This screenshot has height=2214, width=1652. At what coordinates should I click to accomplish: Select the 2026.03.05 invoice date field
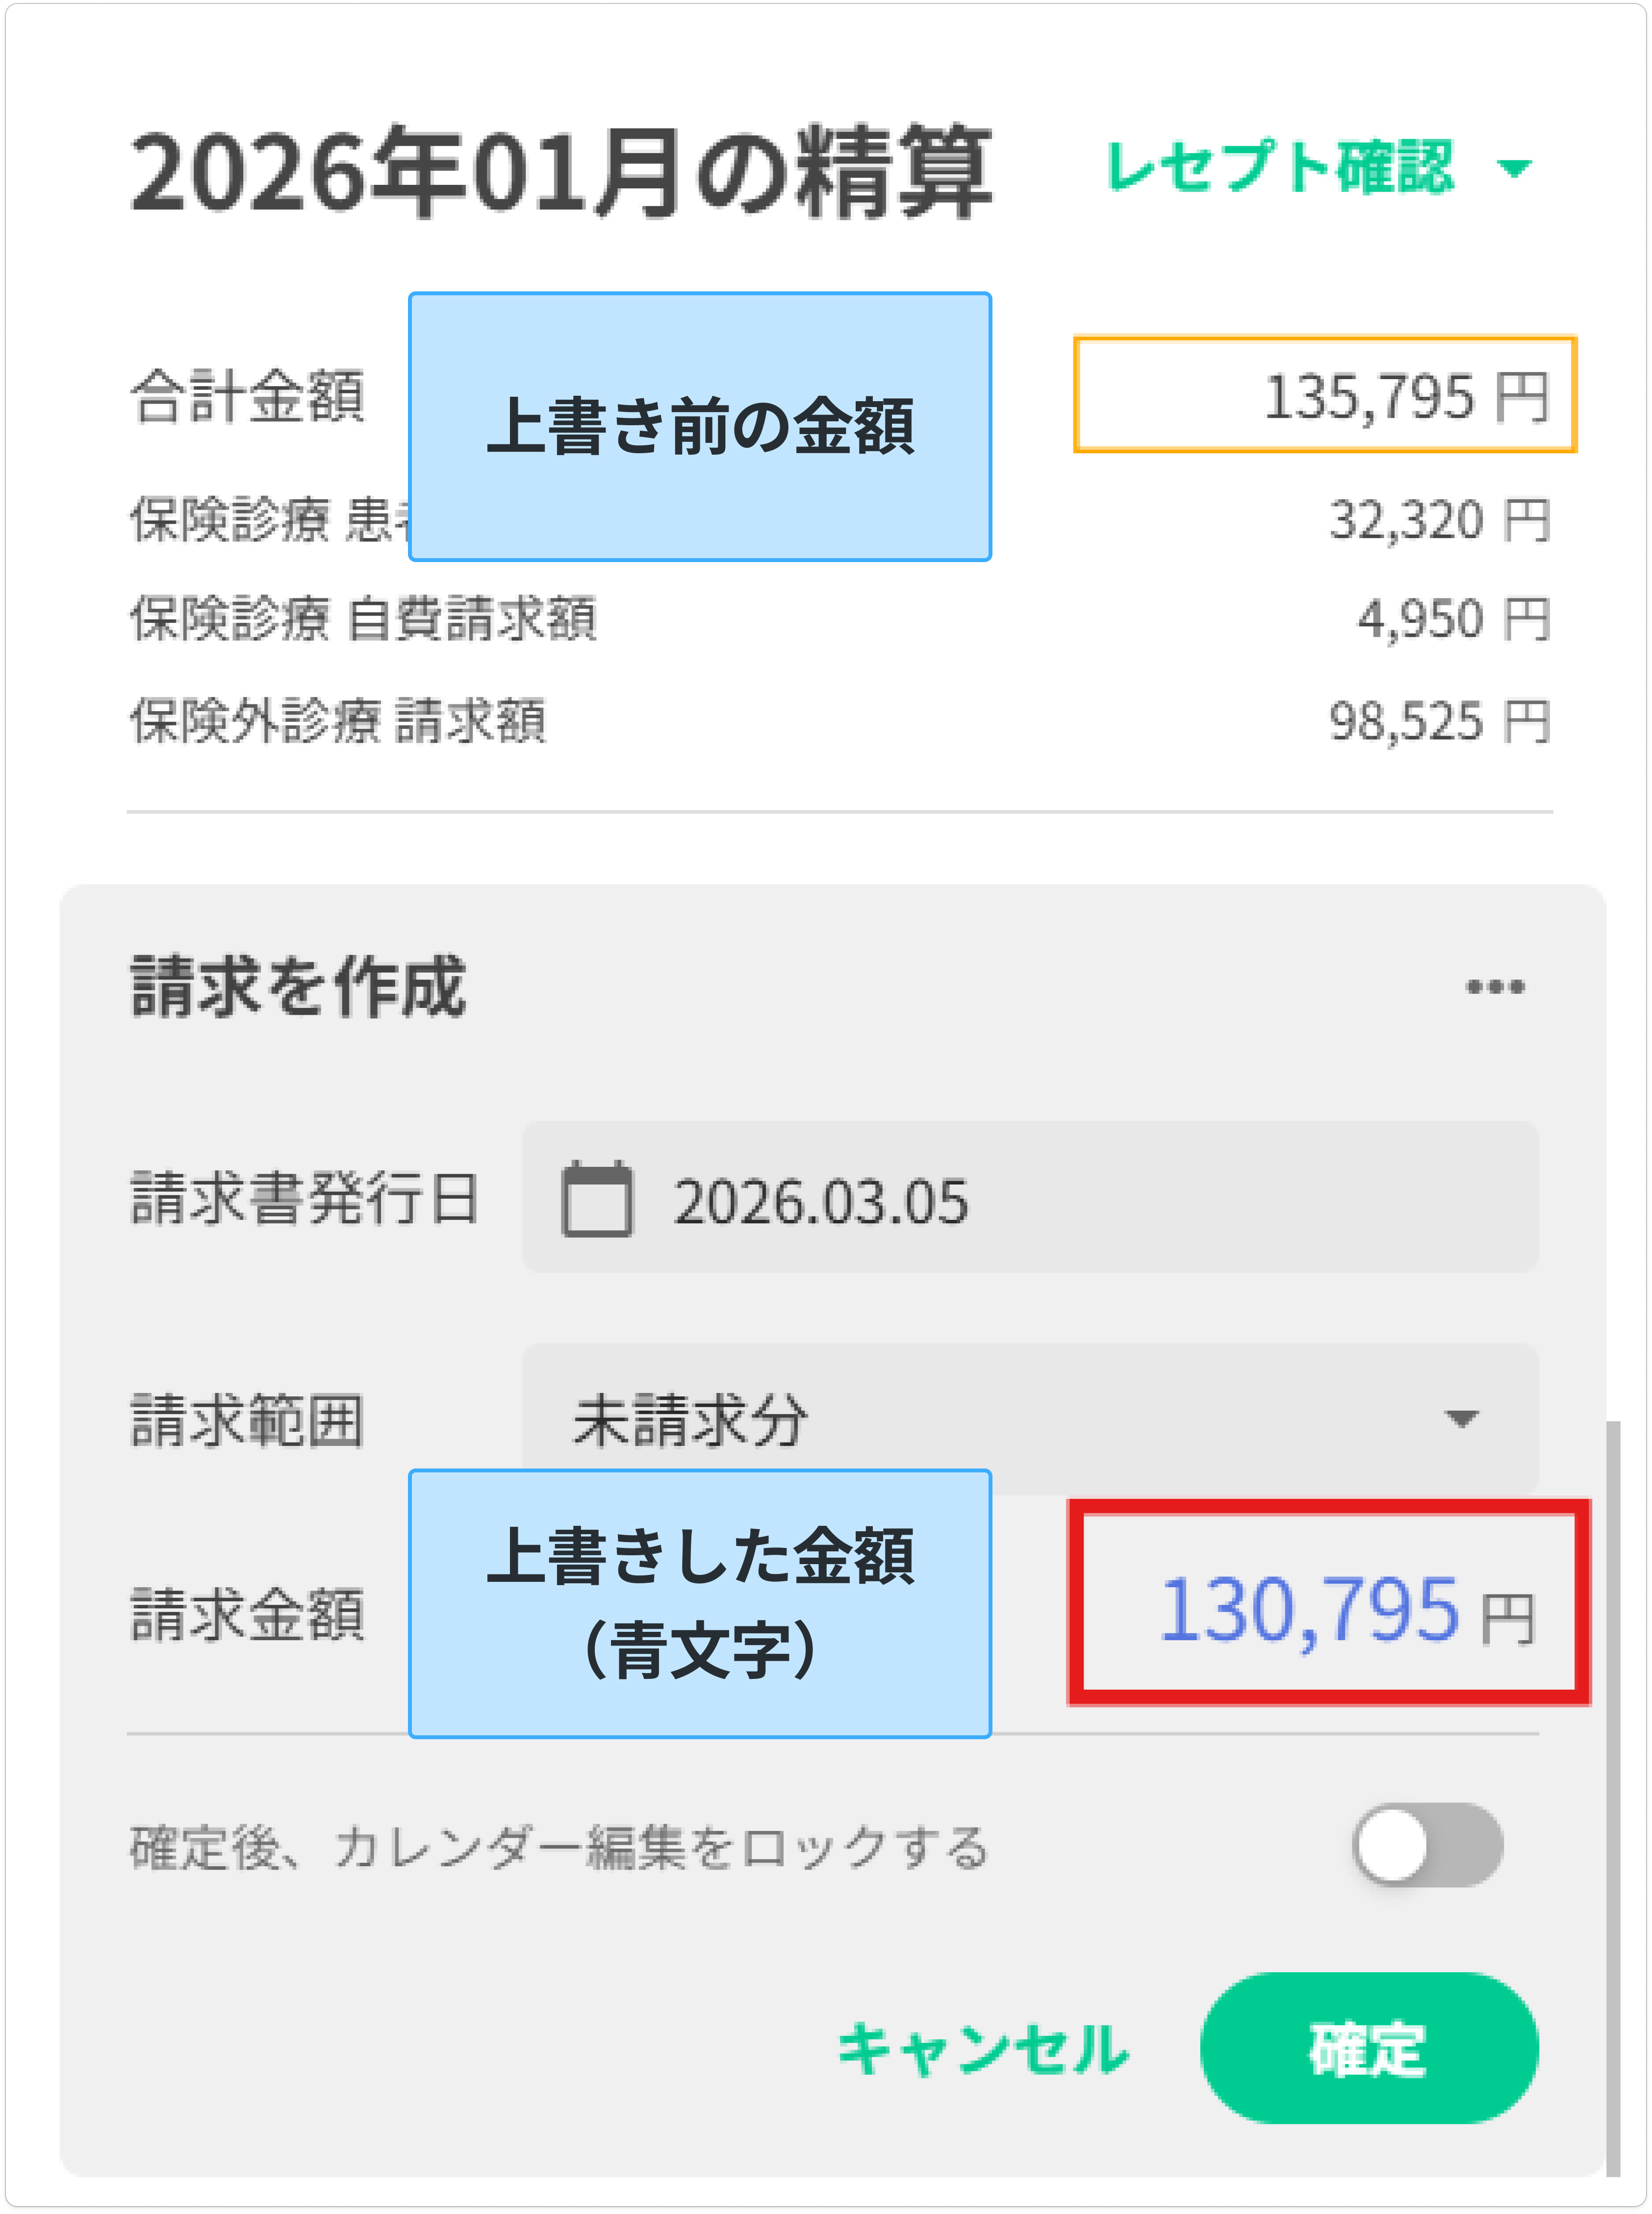pos(1030,1199)
